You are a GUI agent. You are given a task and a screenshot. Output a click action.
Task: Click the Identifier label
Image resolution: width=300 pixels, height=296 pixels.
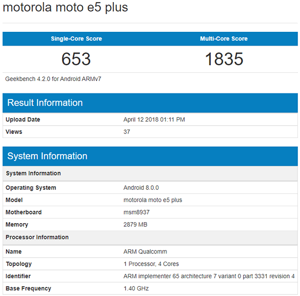click(18, 277)
